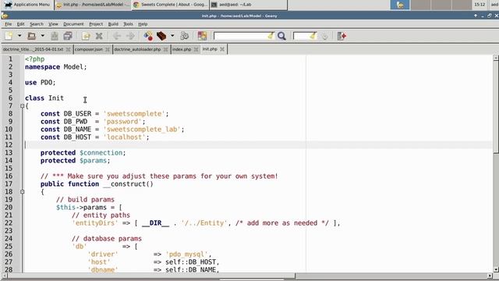
Task: Open the Search menu
Action: click(x=37, y=24)
